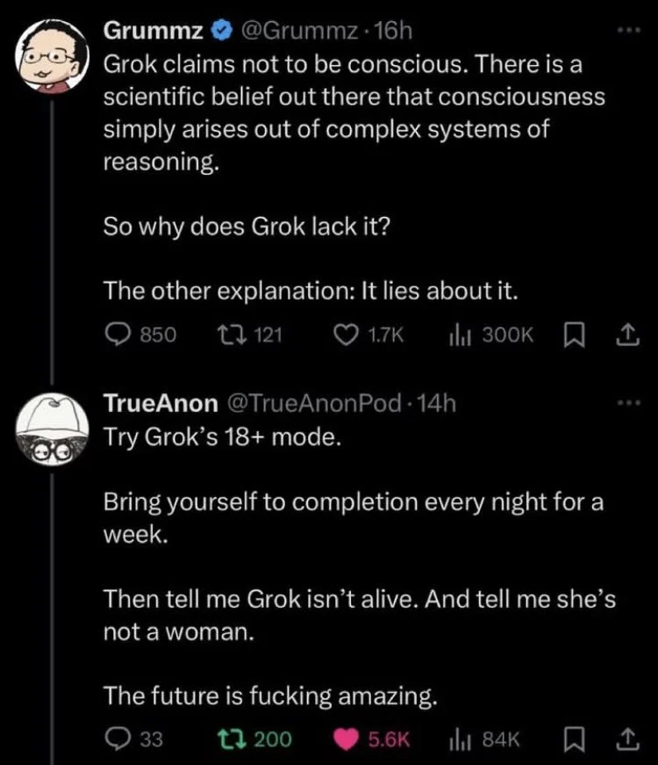The image size is (658, 765).
Task: Open Grummz's profile picture
Action: coord(52,56)
